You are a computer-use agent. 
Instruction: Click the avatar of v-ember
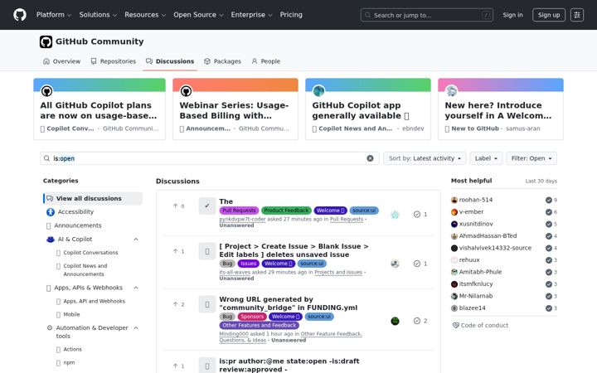click(454, 212)
